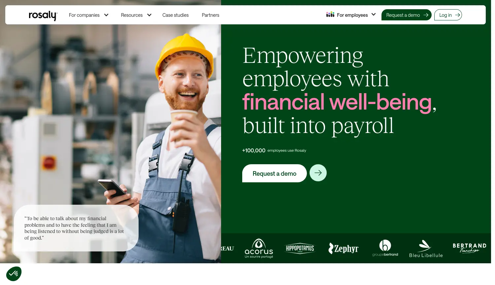
Task: Open the For employees dropdown
Action: tap(351, 15)
